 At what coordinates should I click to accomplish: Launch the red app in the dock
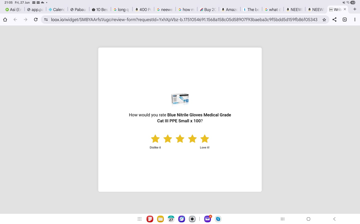pos(150,219)
